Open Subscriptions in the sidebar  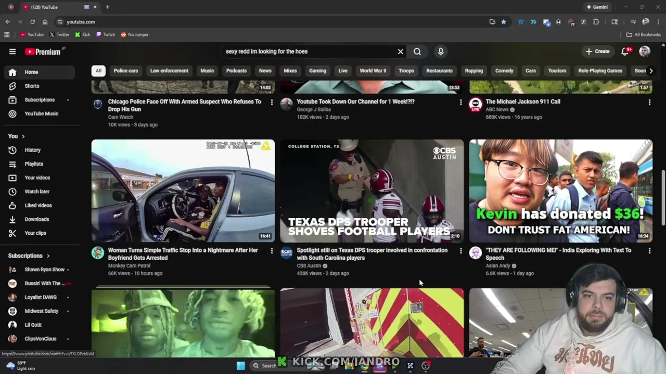(41, 100)
